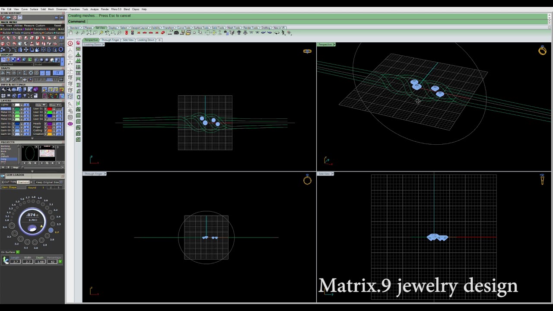Click the propeller icon below red info icon
Screen dimensions: 553x311
tap(70, 50)
